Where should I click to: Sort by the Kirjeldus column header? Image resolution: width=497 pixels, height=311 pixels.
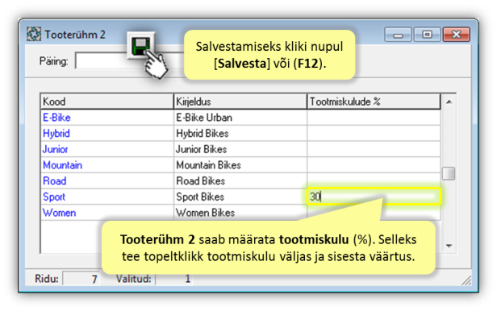pos(240,102)
